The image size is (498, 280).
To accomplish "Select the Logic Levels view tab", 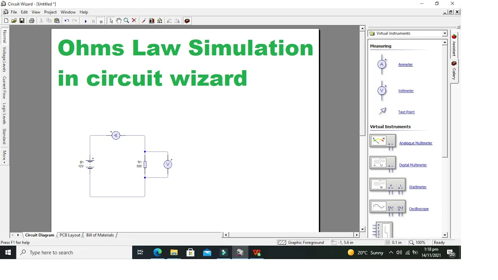I will [x=5, y=113].
